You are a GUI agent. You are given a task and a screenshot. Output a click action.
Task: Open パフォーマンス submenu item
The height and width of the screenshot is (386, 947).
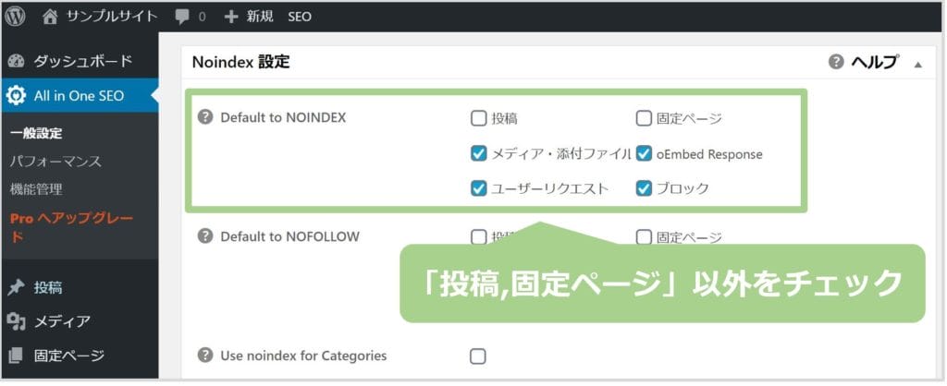click(55, 162)
